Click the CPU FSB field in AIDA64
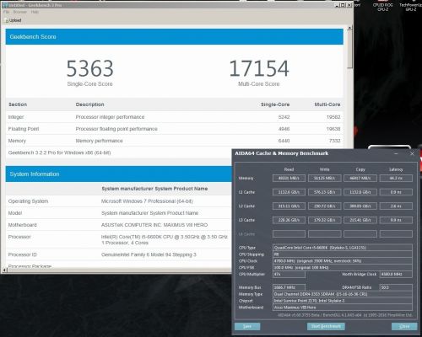 pos(343,268)
